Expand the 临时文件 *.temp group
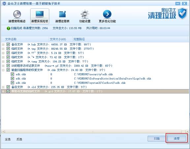190x149 pixels. (x=3, y=62)
